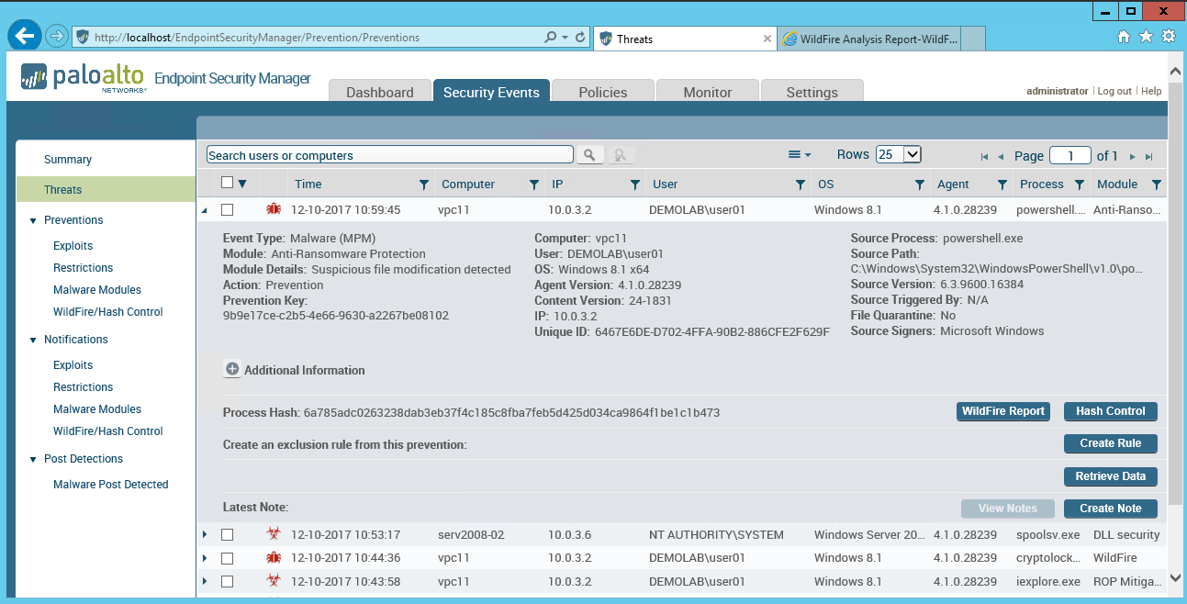This screenshot has height=604, width=1187.
Task: Open the Dashboard tab
Action: (379, 92)
